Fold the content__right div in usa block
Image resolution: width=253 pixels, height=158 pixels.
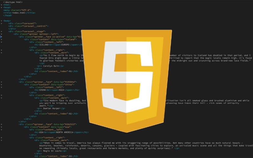pyautogui.click(x=2, y=138)
